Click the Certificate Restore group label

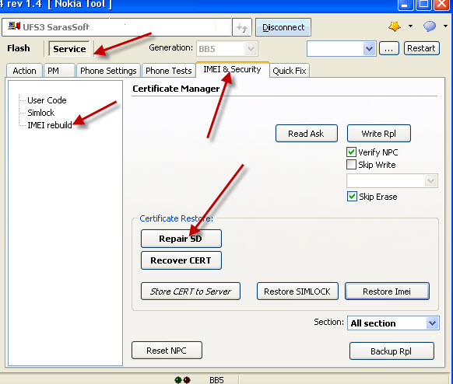coord(176,218)
